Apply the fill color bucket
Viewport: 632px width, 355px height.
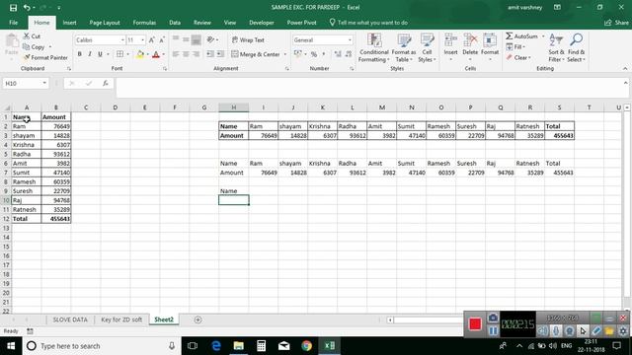140,54
